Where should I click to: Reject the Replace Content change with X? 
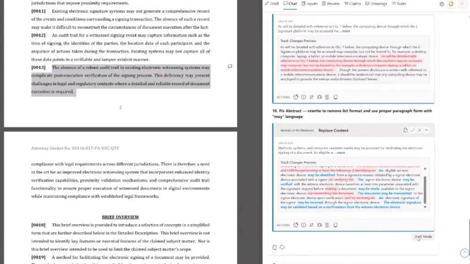420,130
